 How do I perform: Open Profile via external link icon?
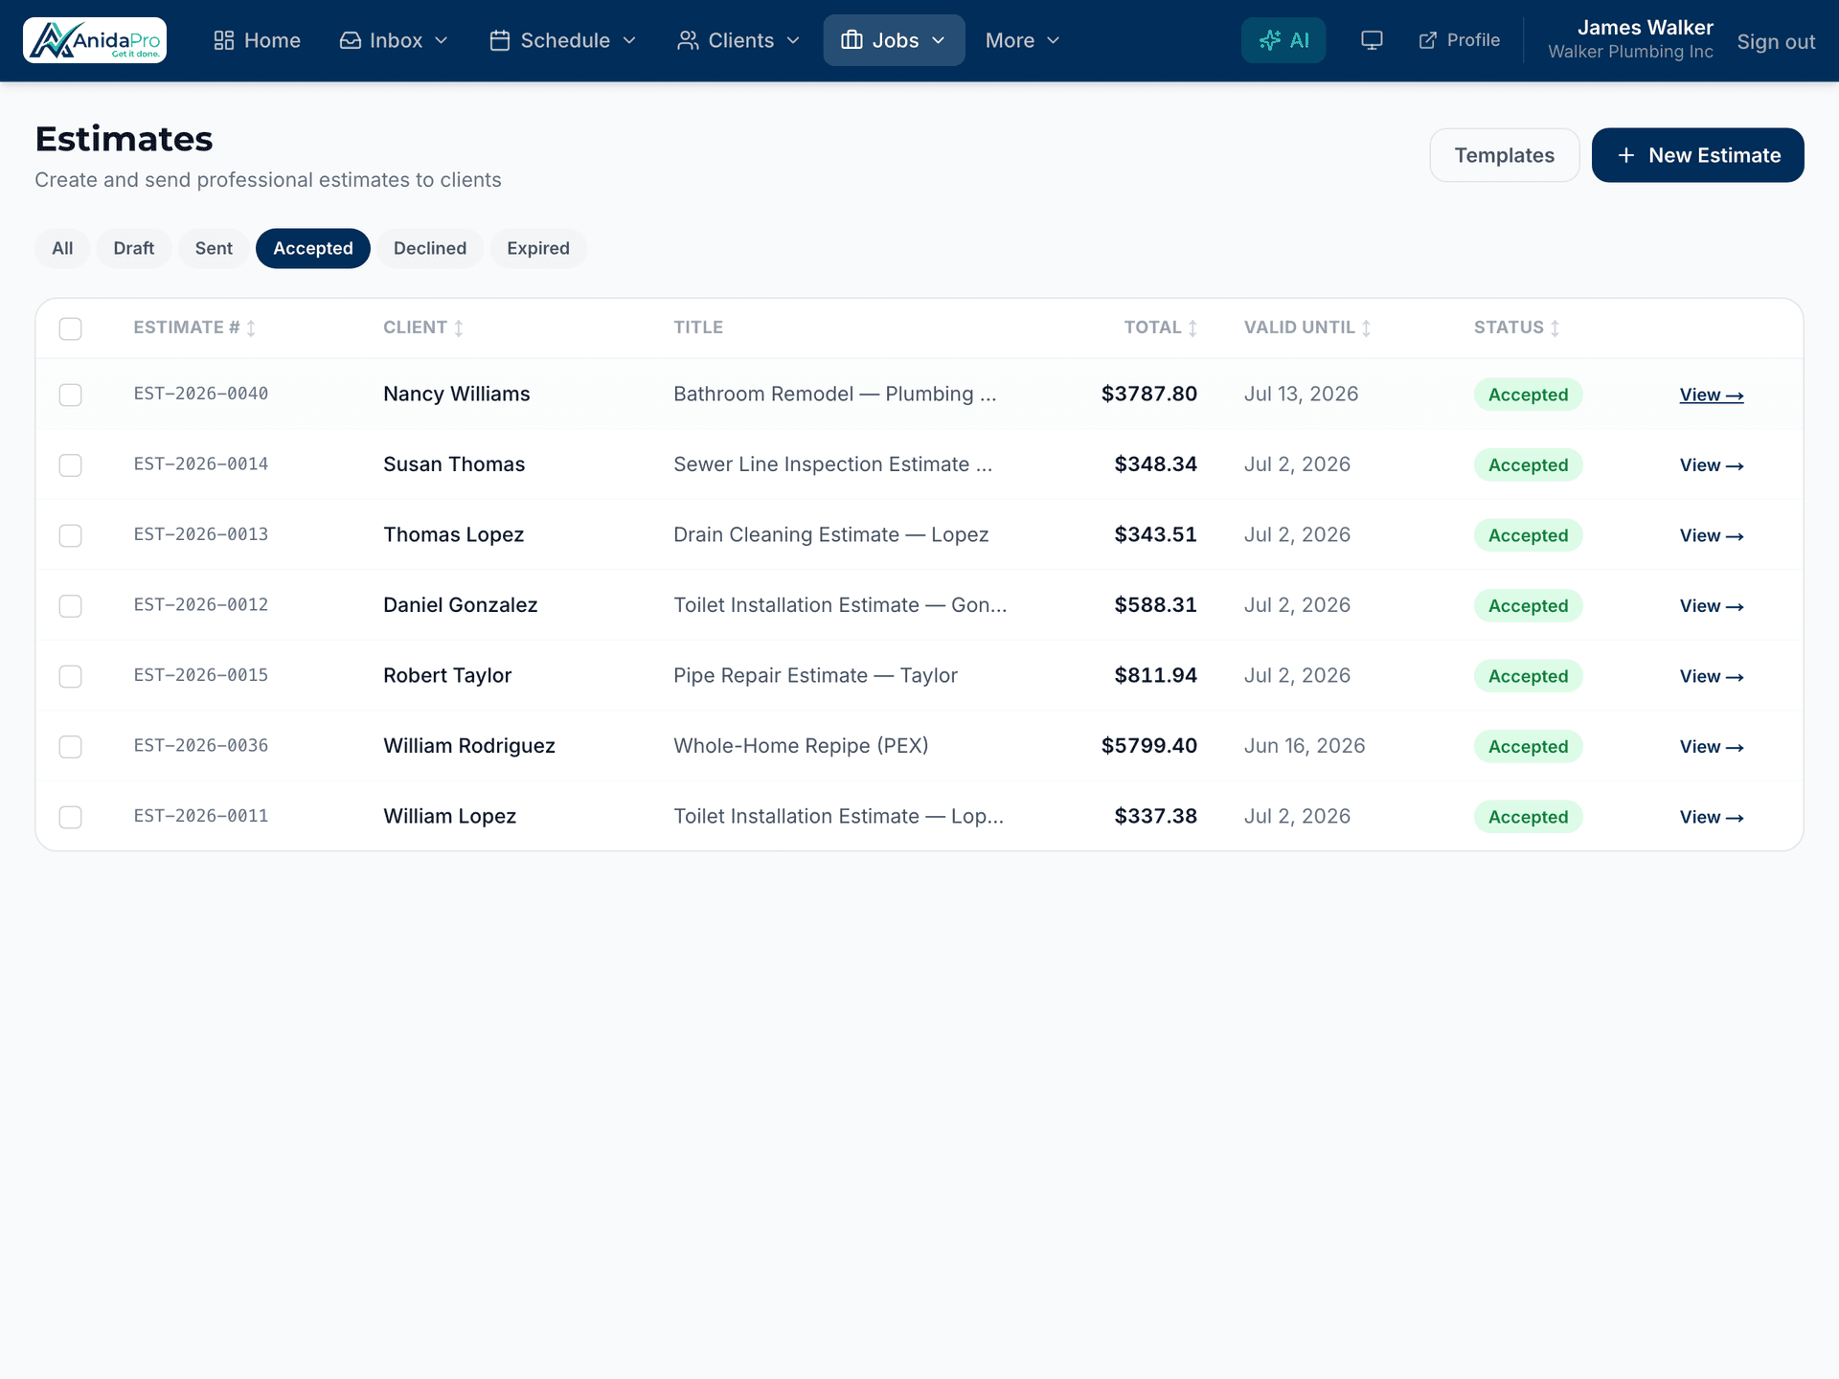click(1460, 40)
